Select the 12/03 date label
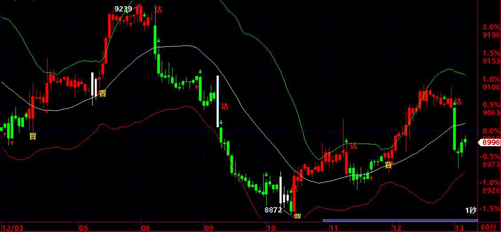This screenshot has height=232, width=501. point(12,228)
